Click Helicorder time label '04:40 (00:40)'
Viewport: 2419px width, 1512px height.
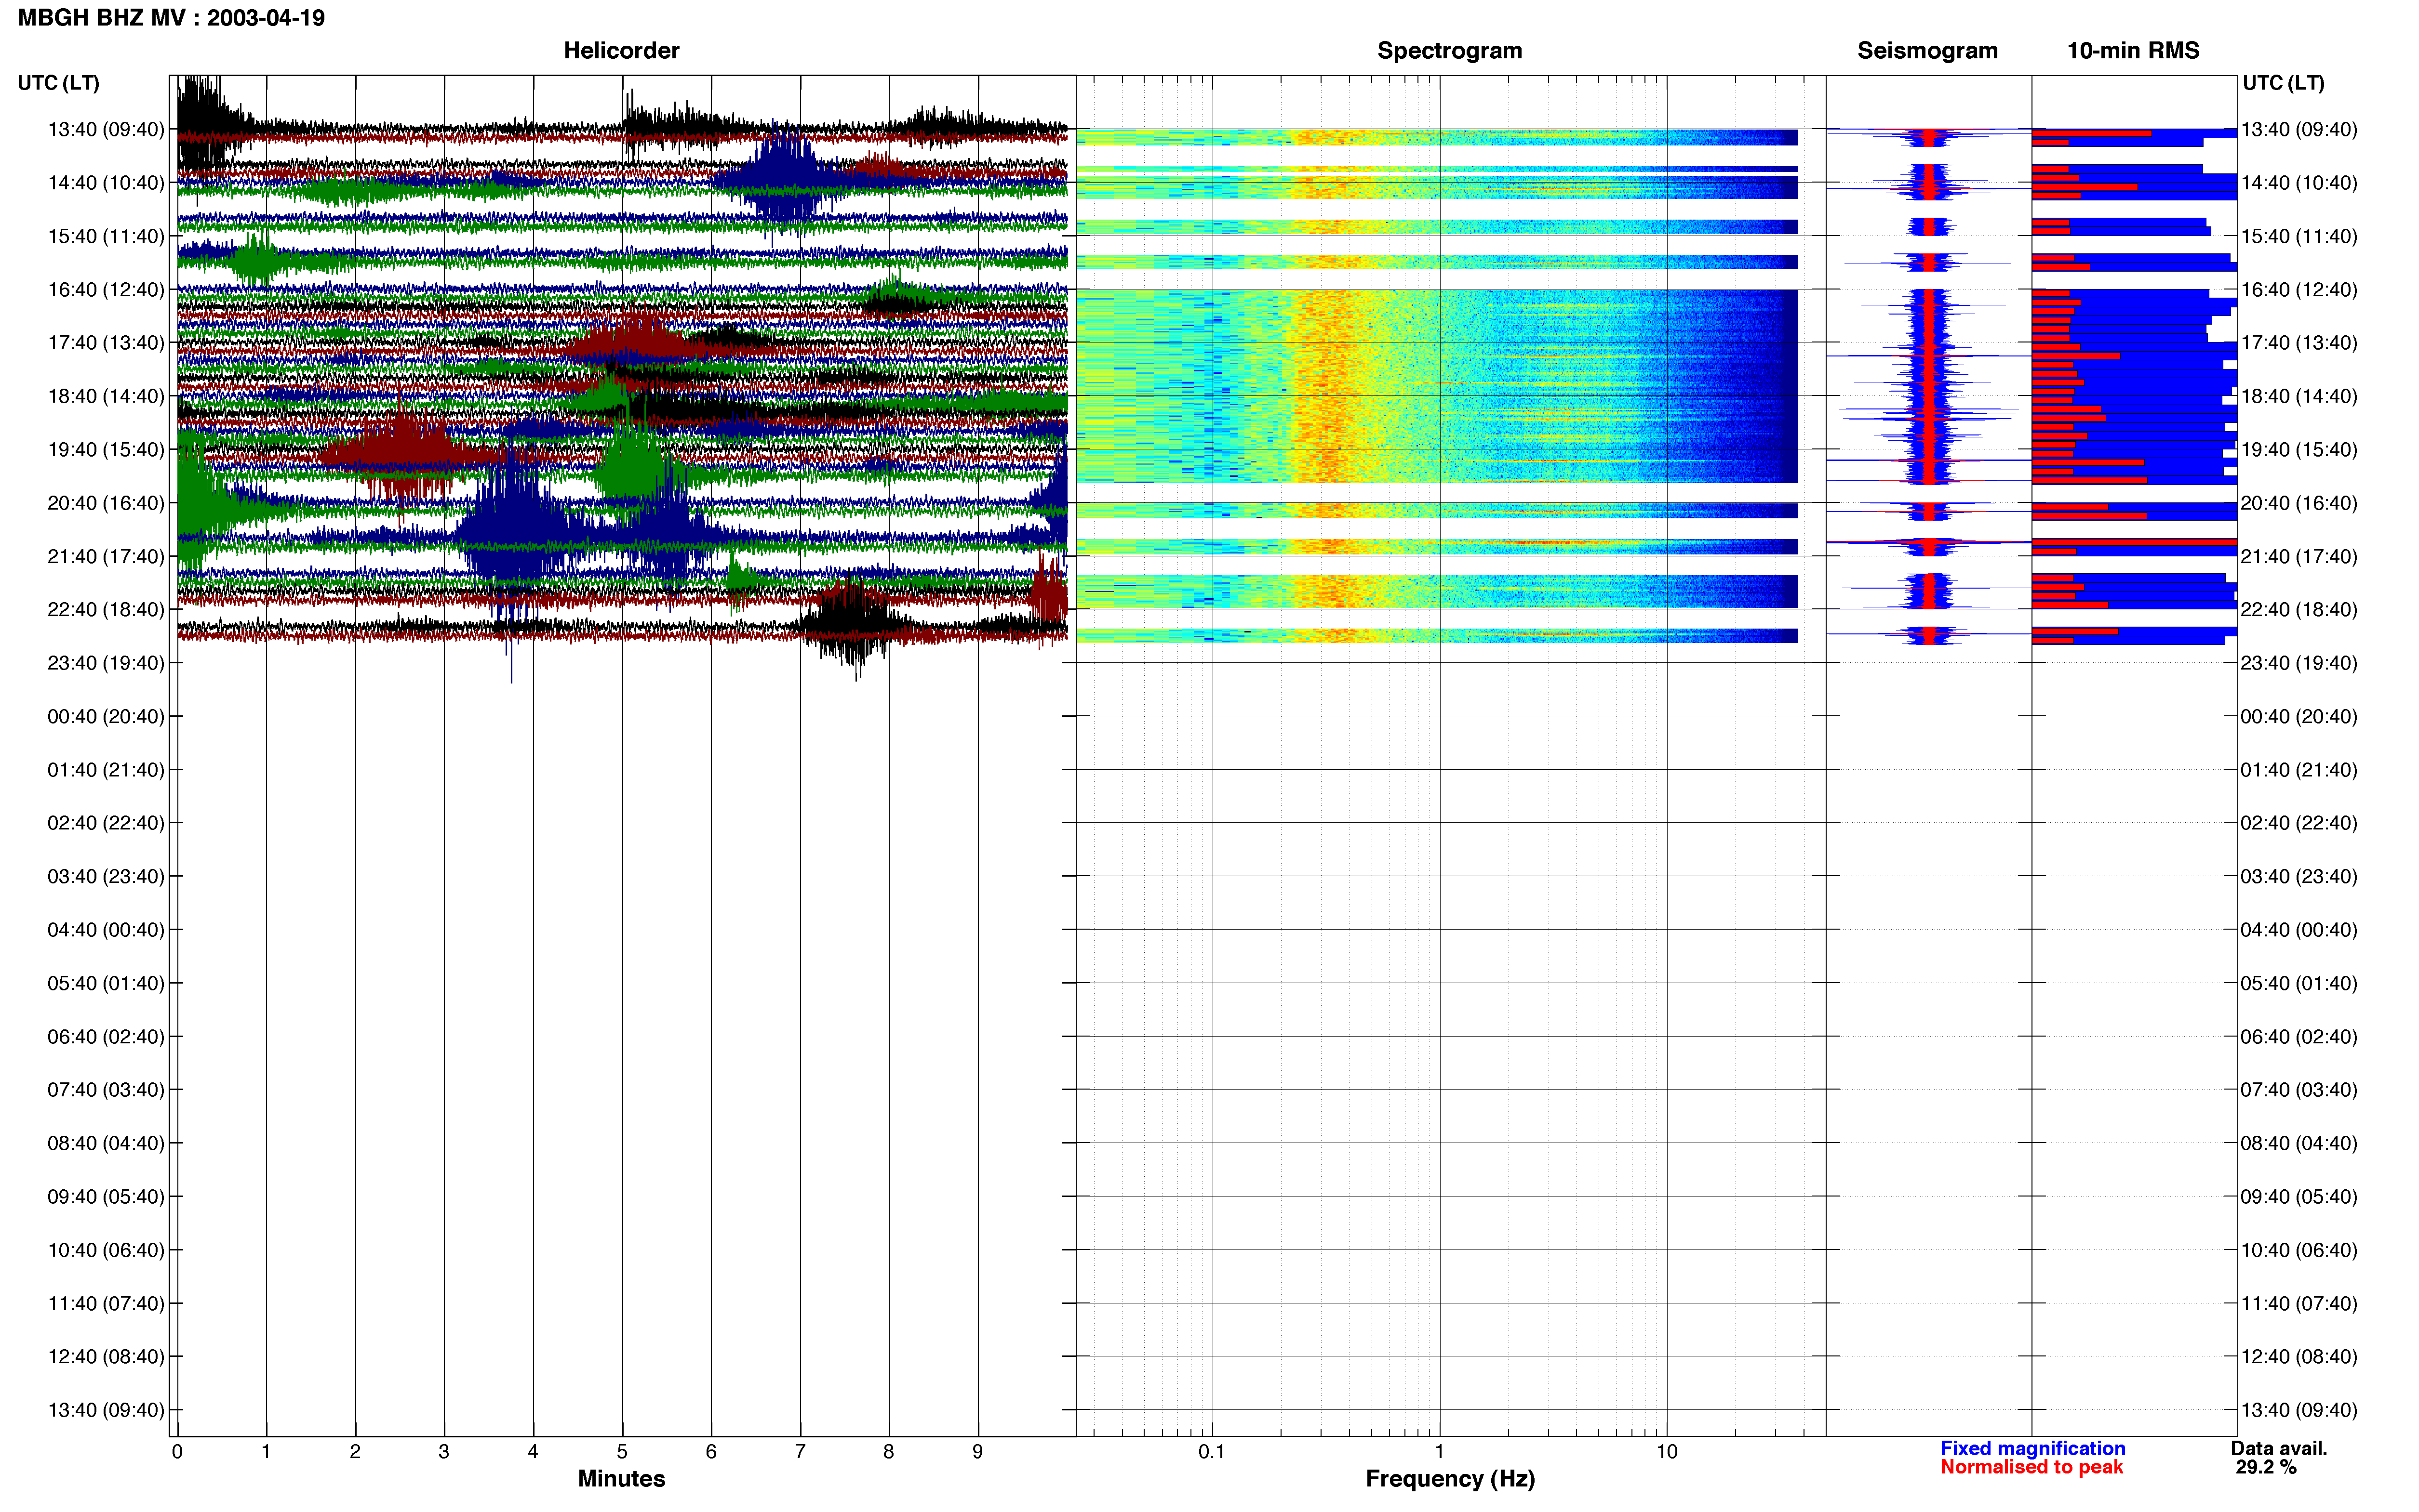click(106, 930)
